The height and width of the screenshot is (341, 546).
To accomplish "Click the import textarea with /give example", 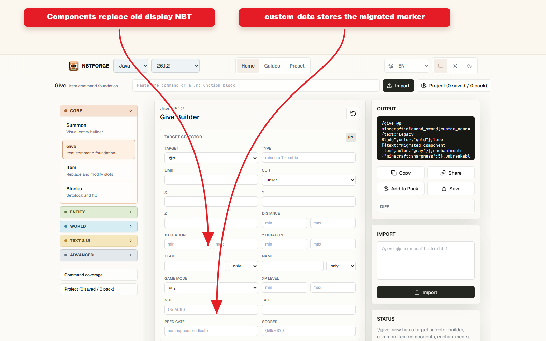I will point(426,261).
